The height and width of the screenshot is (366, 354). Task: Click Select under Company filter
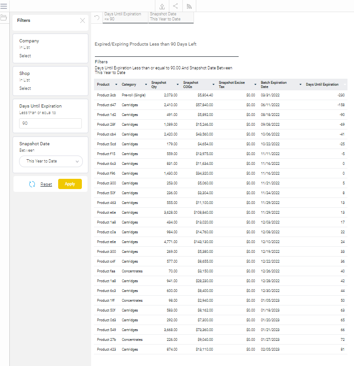[25, 56]
